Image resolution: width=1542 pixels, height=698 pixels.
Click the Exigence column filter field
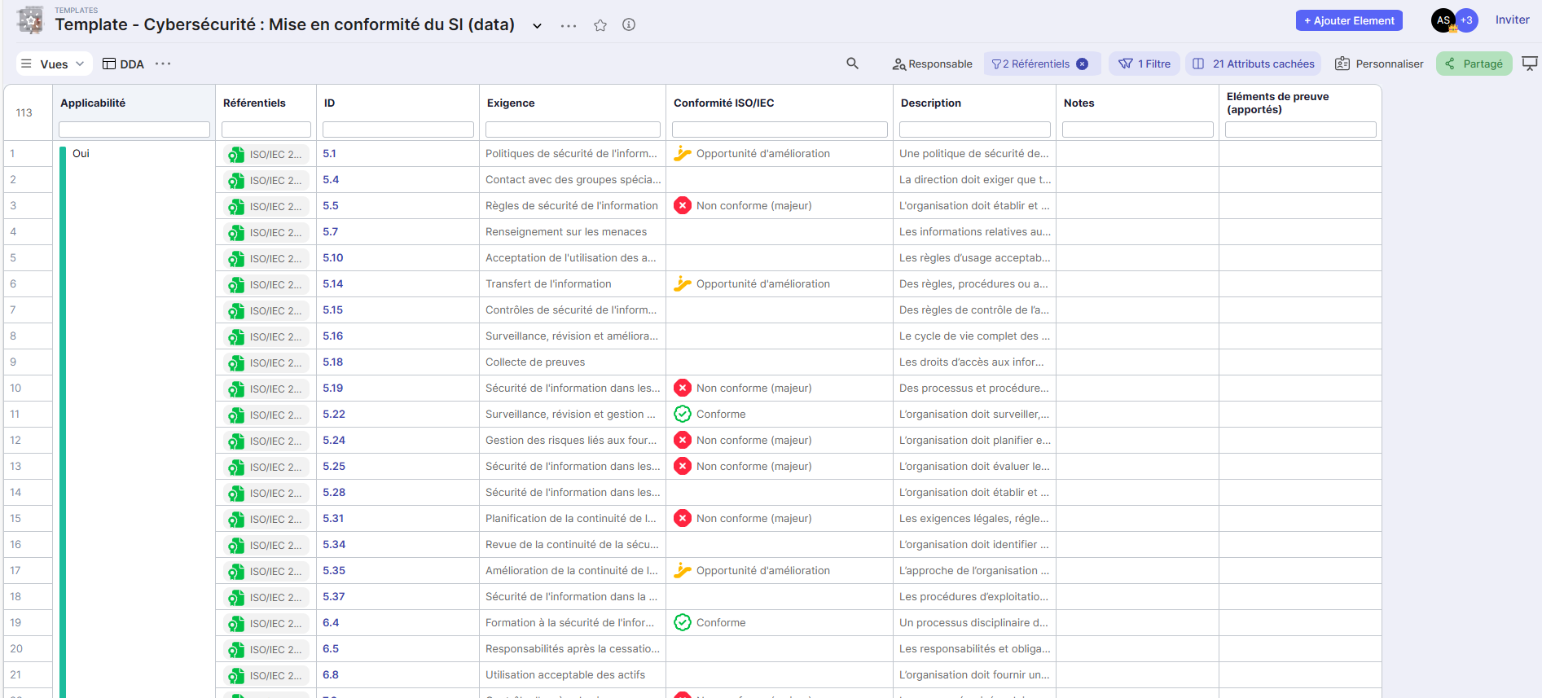(x=573, y=130)
